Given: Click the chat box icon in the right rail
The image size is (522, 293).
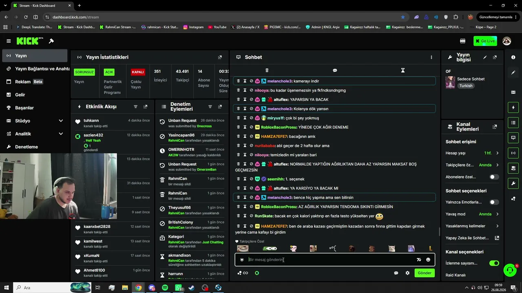Looking at the screenshot, I should tap(513, 138).
